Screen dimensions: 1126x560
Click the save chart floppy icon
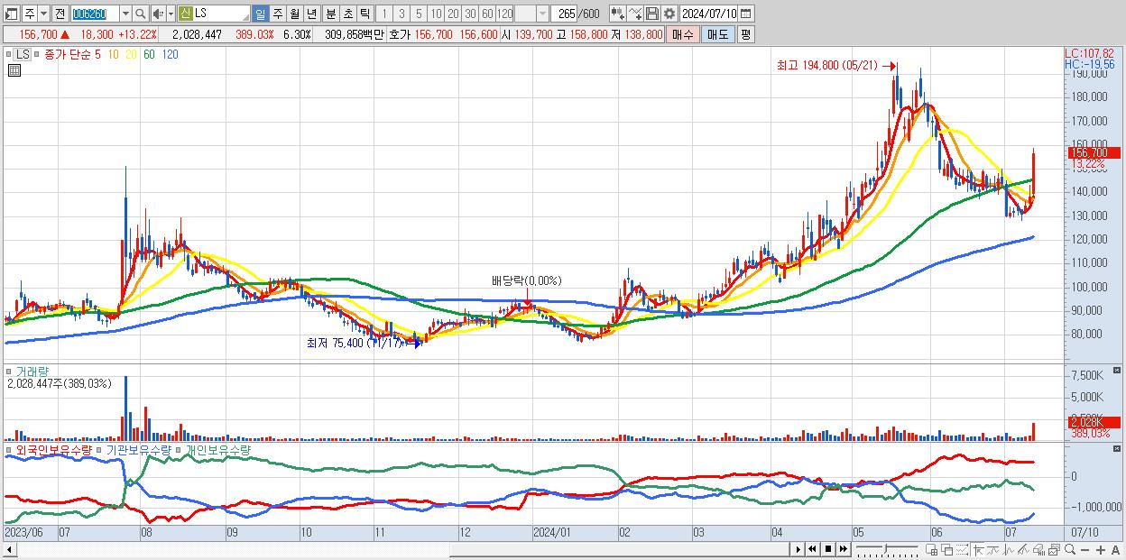tap(651, 14)
